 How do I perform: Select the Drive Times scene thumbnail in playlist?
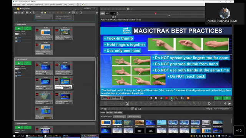tap(46, 111)
